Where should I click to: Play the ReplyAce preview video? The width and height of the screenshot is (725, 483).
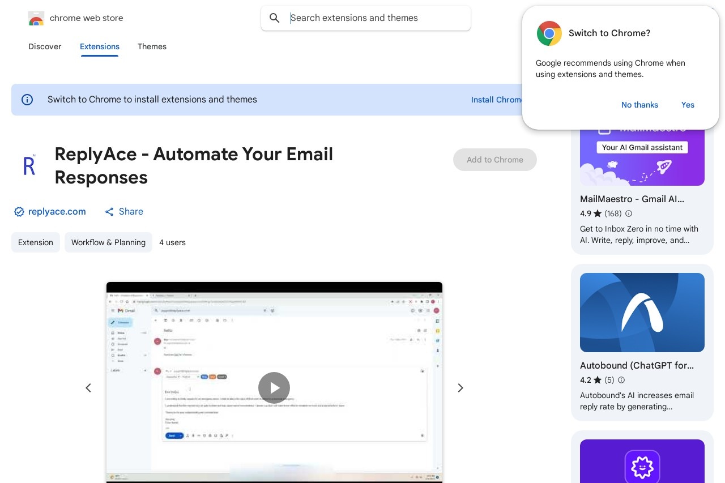click(274, 388)
